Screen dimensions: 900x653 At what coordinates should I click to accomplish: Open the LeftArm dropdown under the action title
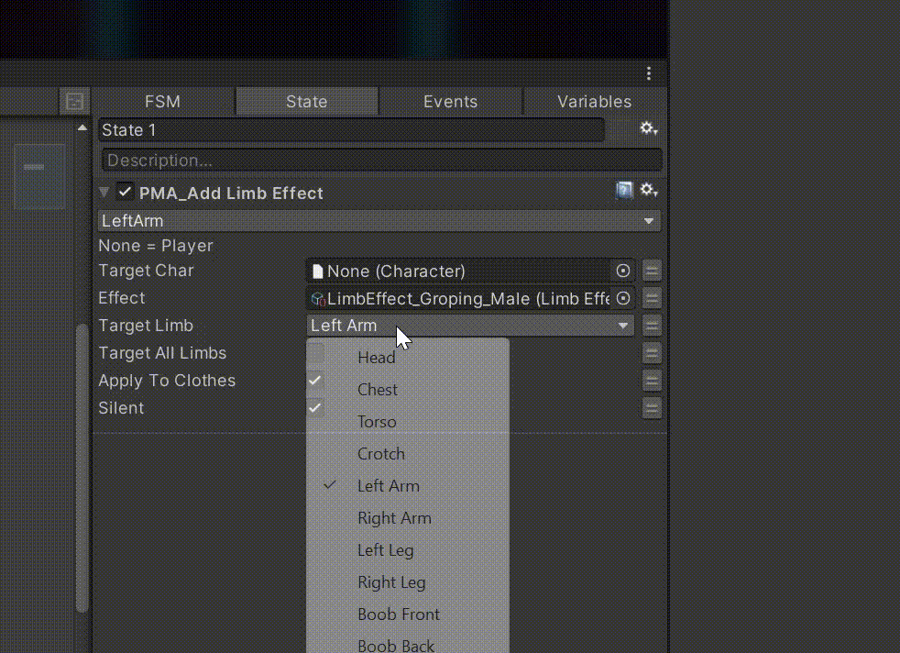[379, 221]
